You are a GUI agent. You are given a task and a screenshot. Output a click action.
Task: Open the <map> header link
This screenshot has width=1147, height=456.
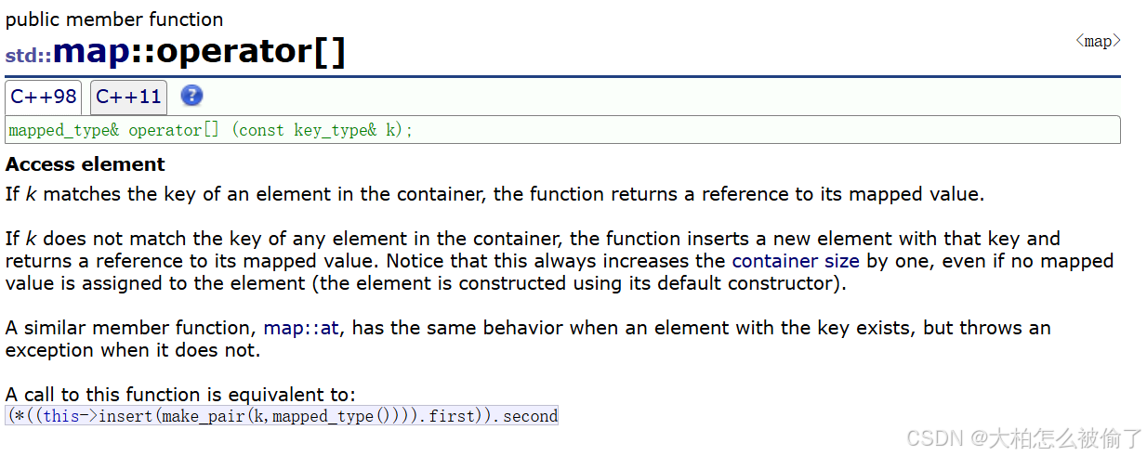(x=1098, y=41)
